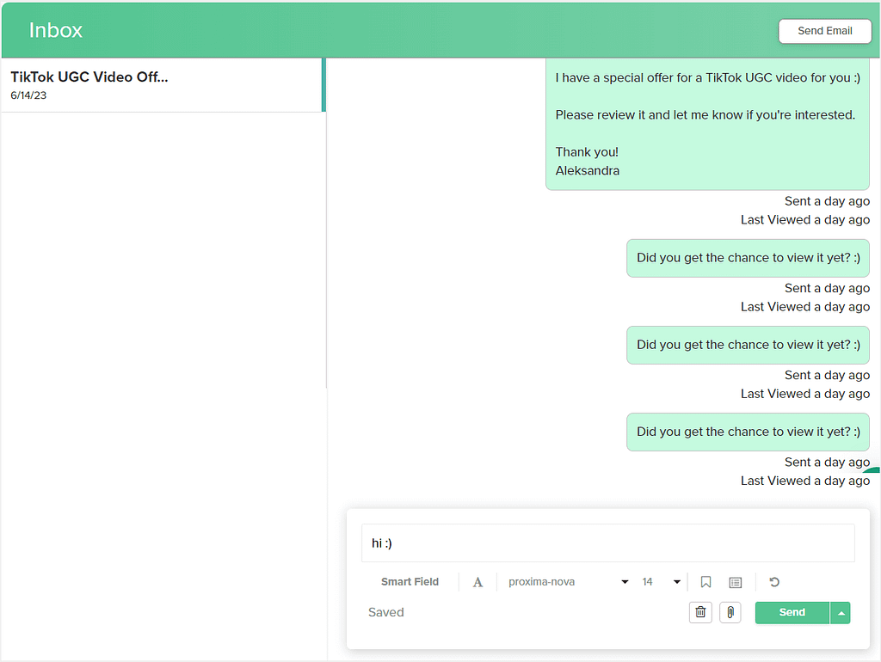Click the green Send button
Viewport: 881px width, 662px height.
792,613
